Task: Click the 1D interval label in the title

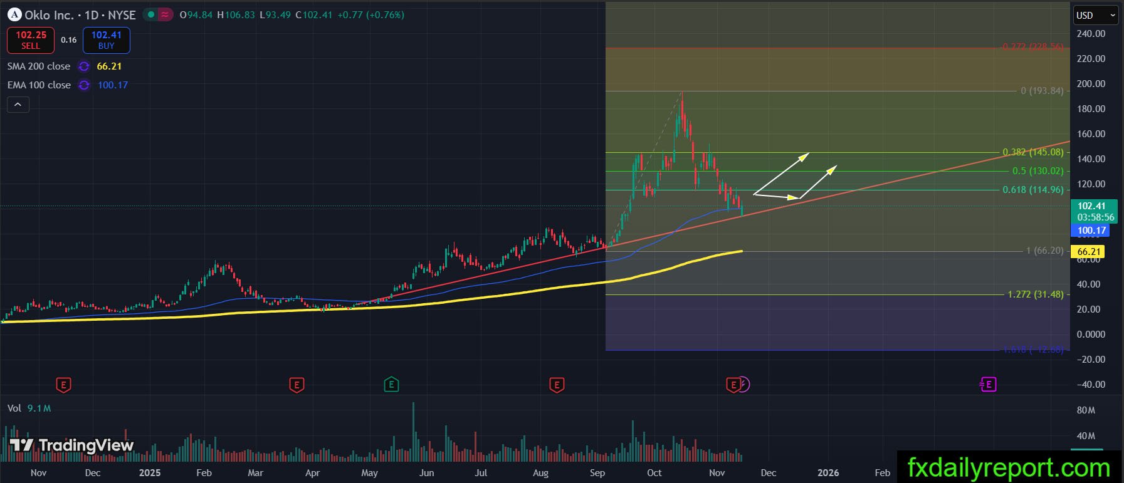Action: point(92,14)
